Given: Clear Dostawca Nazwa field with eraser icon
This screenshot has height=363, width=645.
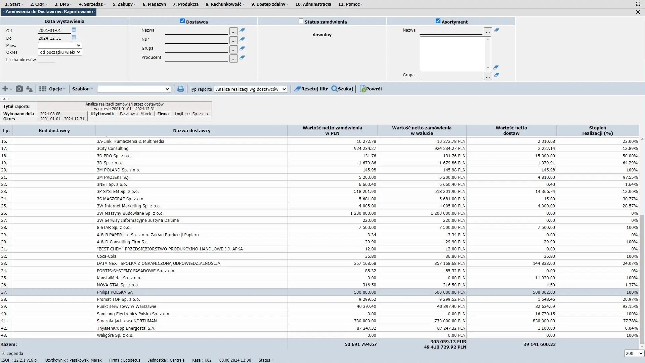Looking at the screenshot, I should click(x=242, y=30).
